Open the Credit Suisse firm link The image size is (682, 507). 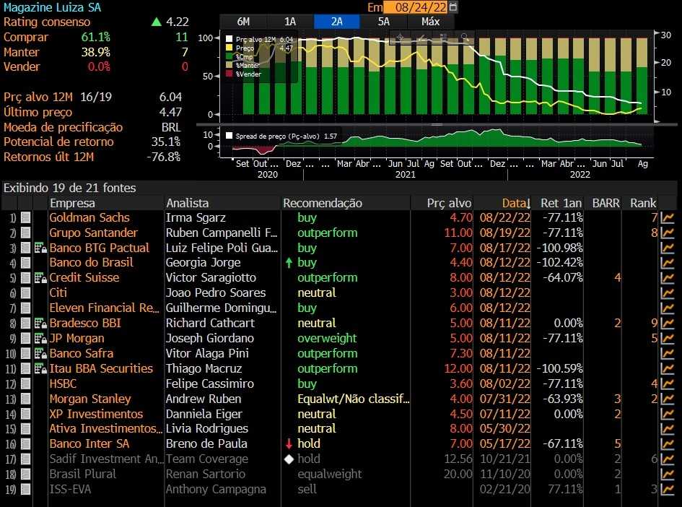click(84, 277)
